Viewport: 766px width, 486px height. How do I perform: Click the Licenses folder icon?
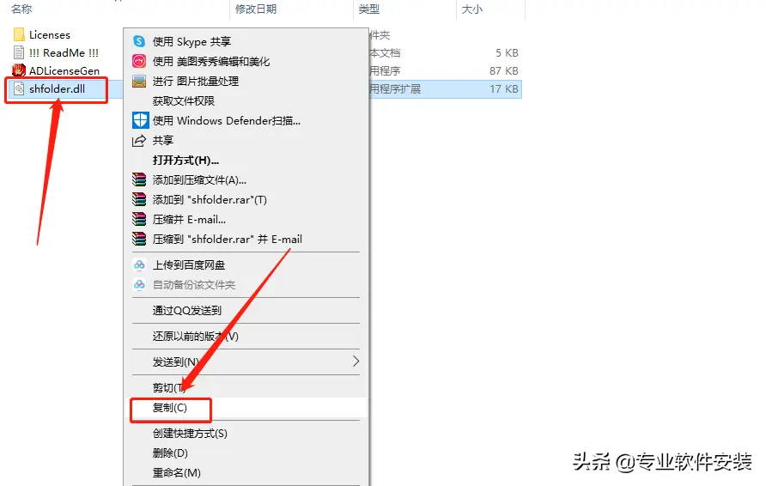tap(19, 34)
